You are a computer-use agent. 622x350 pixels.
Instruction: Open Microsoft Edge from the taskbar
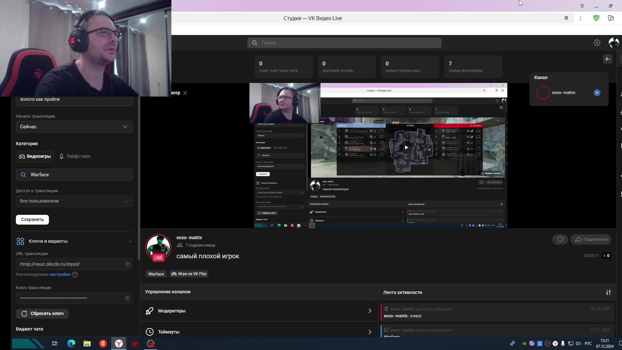pos(71,344)
